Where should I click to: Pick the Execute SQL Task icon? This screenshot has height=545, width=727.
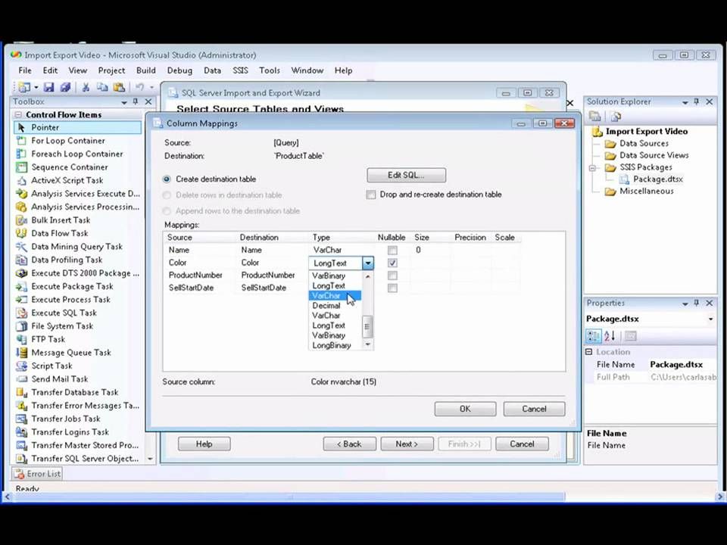(21, 313)
